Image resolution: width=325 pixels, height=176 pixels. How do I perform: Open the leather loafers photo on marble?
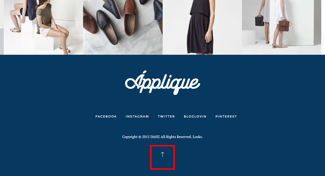coord(123,27)
